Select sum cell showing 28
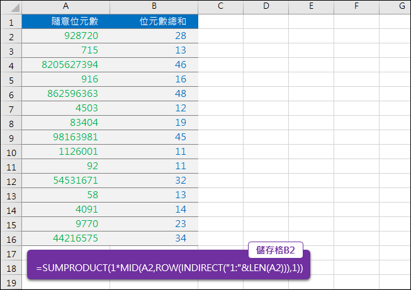Image resolution: width=411 pixels, height=290 pixels. coord(154,36)
